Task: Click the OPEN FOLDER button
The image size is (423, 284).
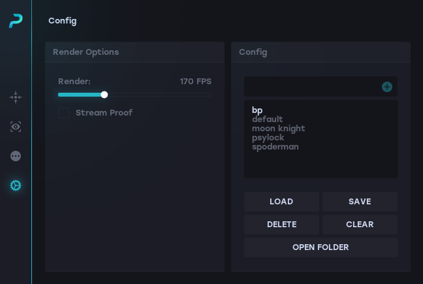Action: tap(321, 247)
